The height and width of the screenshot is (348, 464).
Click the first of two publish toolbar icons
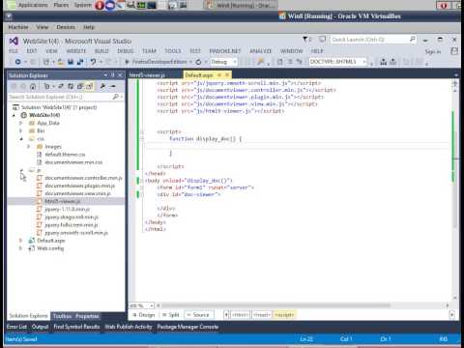click(x=383, y=62)
